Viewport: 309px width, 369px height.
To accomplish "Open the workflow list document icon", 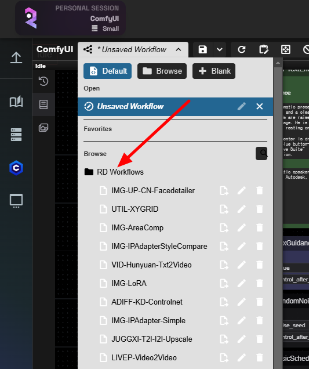I will click(x=43, y=104).
